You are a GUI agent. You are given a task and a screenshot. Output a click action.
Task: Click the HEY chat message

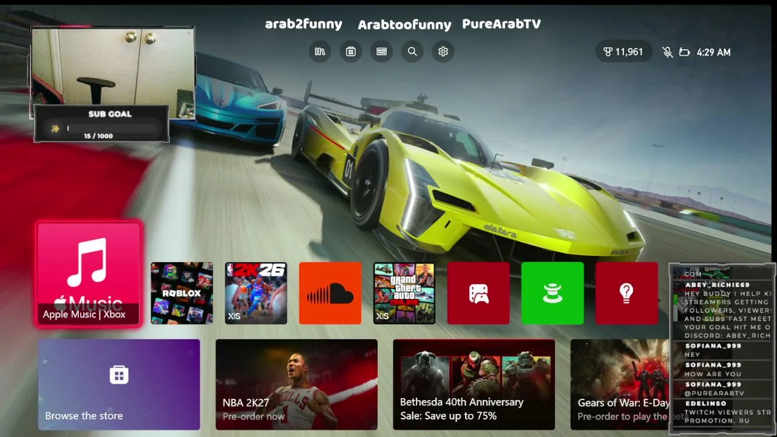(693, 354)
